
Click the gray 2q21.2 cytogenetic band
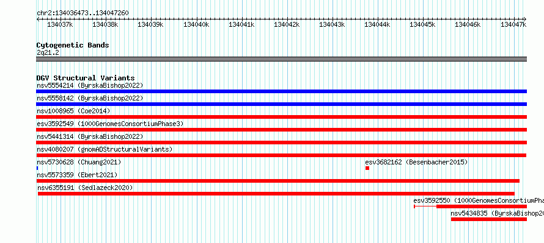pos(281,59)
